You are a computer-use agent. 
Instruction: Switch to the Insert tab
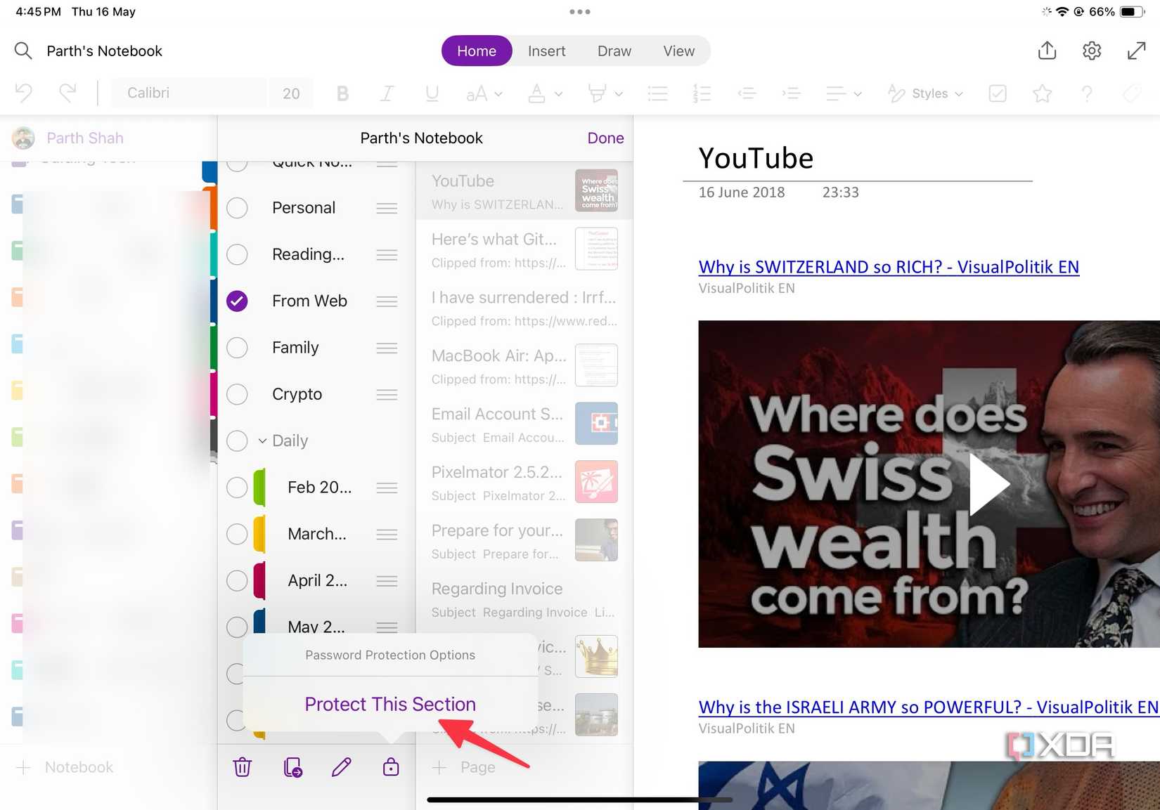(546, 51)
